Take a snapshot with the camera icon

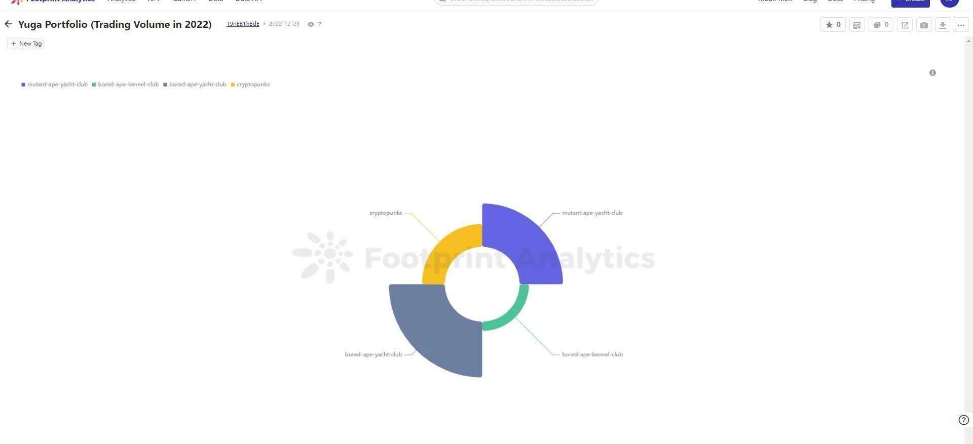coord(924,25)
